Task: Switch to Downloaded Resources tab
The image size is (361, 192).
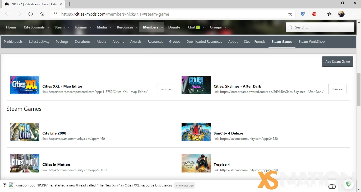Action: 204,41
